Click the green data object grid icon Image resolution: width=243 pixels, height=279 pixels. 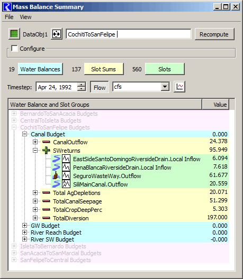tap(14, 34)
